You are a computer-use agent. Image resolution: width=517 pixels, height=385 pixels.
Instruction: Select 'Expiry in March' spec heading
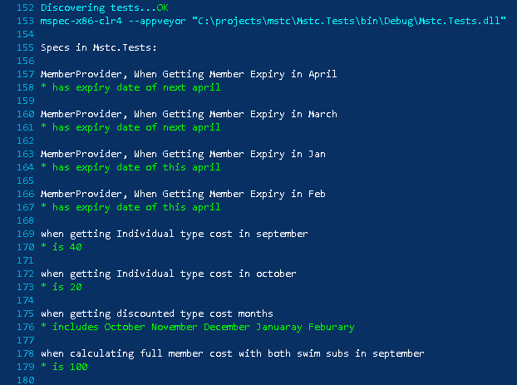pos(189,114)
